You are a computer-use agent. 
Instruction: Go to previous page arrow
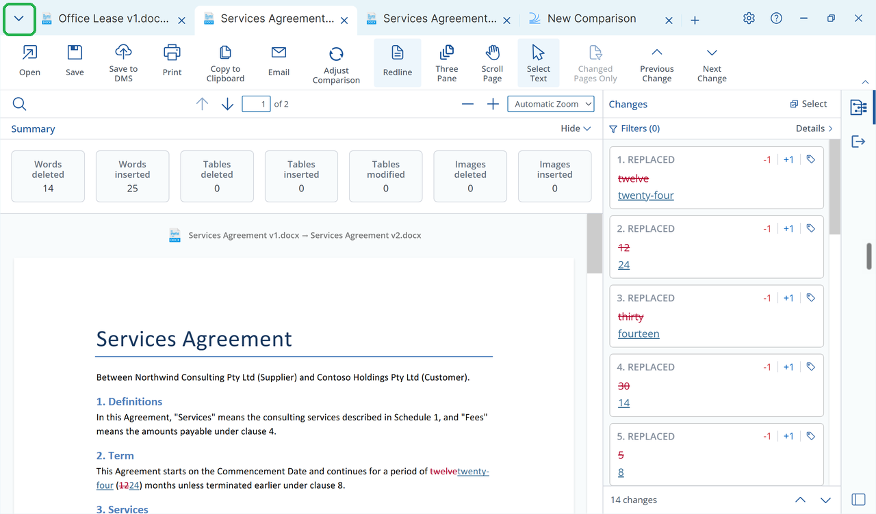click(x=202, y=104)
